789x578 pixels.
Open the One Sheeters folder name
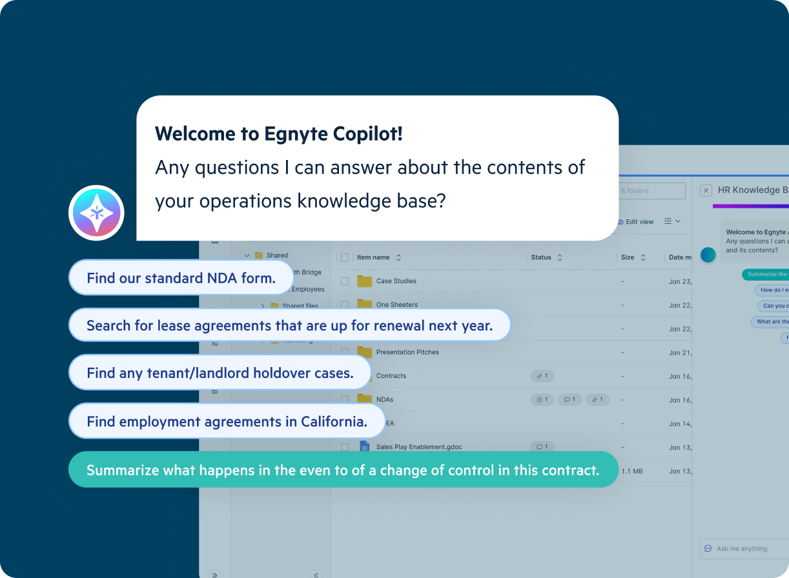397,304
